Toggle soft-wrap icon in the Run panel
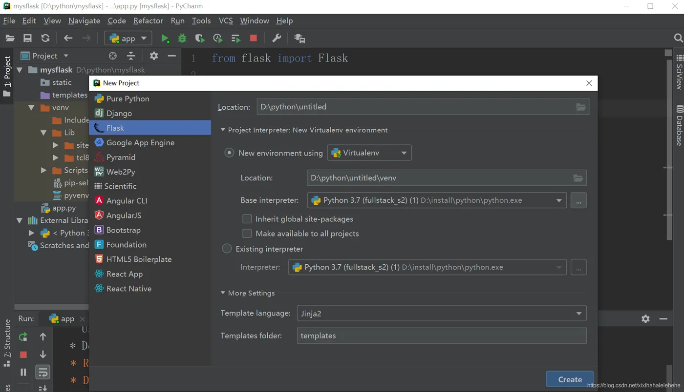This screenshot has width=684, height=392. (x=43, y=372)
